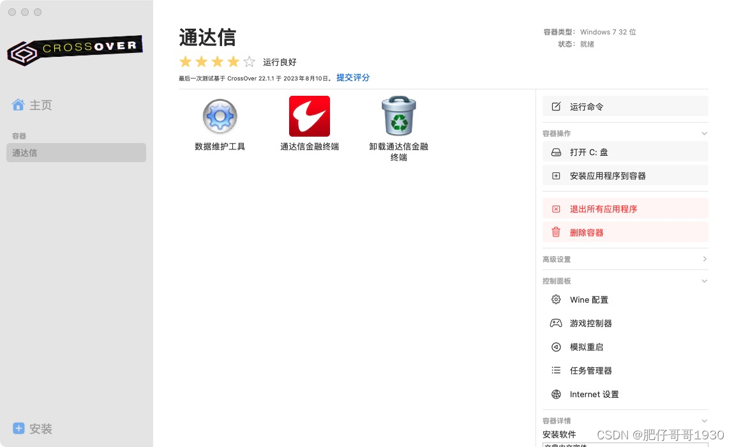Click the 容器 sidebar section header
The width and height of the screenshot is (734, 447).
point(19,136)
